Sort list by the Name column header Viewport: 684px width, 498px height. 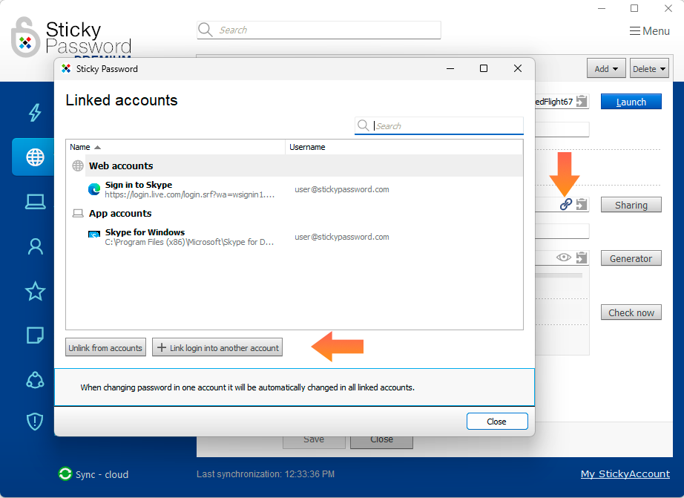click(175, 147)
